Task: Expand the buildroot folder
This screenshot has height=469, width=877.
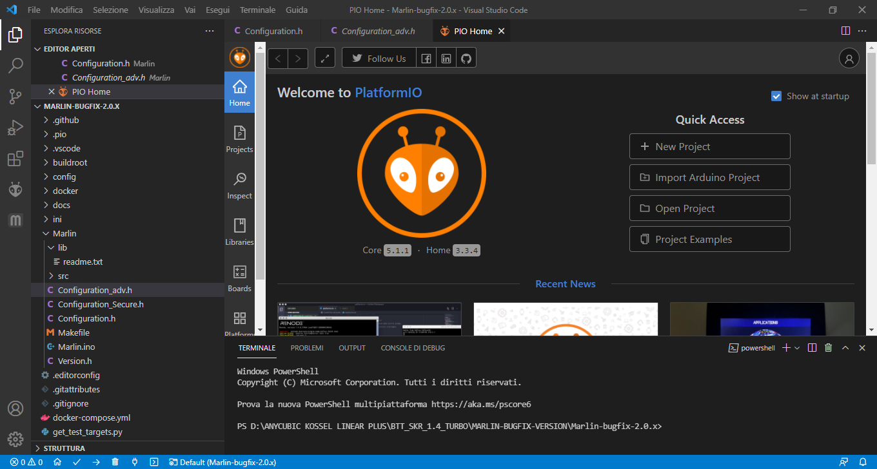Action: pyautogui.click(x=128, y=162)
